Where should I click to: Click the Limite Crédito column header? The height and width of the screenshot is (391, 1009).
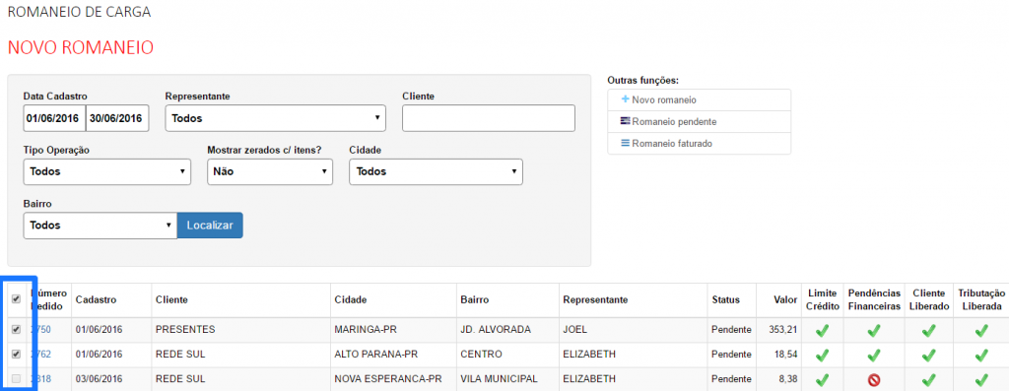[x=823, y=299]
